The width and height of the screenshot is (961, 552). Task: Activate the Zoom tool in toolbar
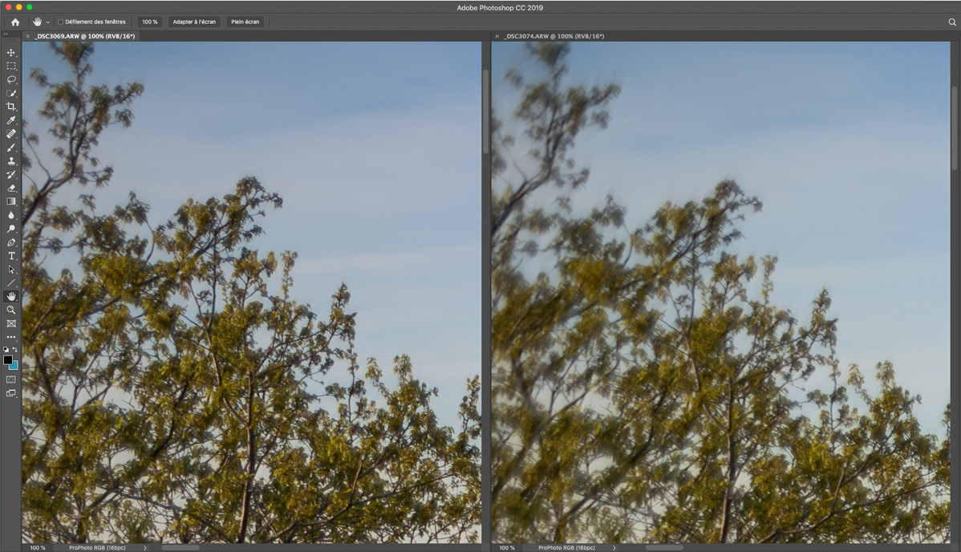[x=11, y=310]
